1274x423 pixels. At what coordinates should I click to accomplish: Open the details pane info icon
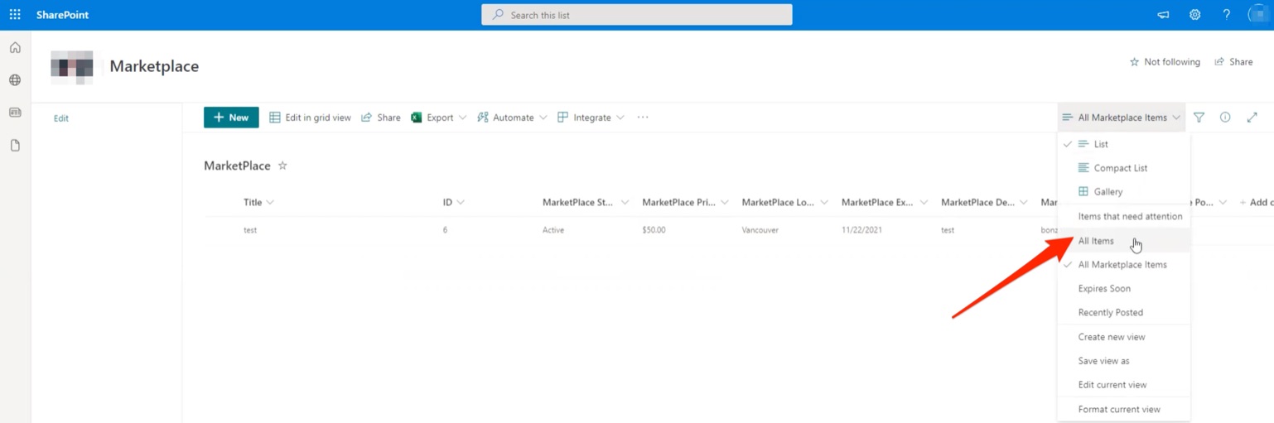[x=1225, y=118]
